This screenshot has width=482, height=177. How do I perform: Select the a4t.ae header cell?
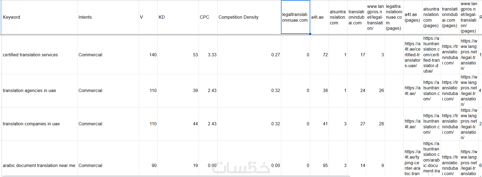click(319, 17)
